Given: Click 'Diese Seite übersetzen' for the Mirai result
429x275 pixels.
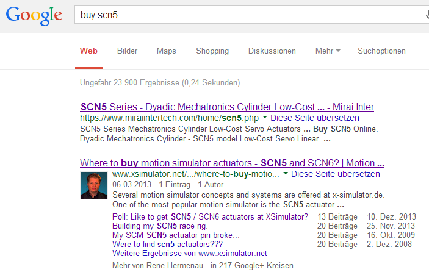Looking at the screenshot, I should (315, 118).
